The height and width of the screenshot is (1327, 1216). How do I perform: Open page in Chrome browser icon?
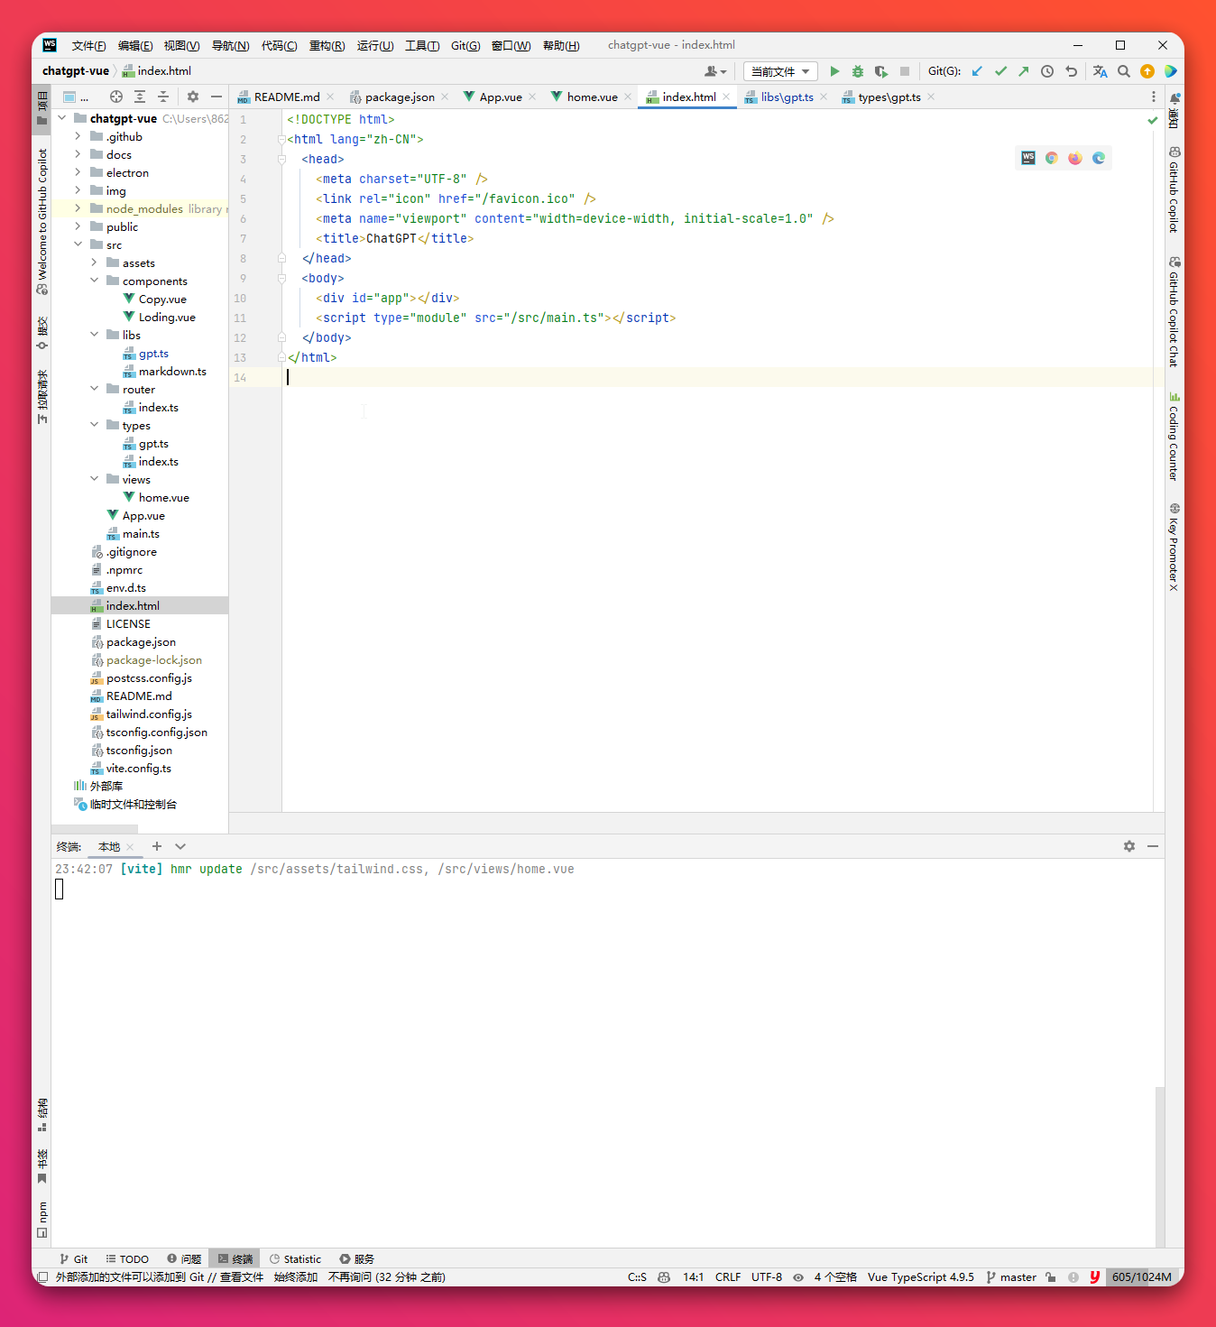click(x=1052, y=158)
